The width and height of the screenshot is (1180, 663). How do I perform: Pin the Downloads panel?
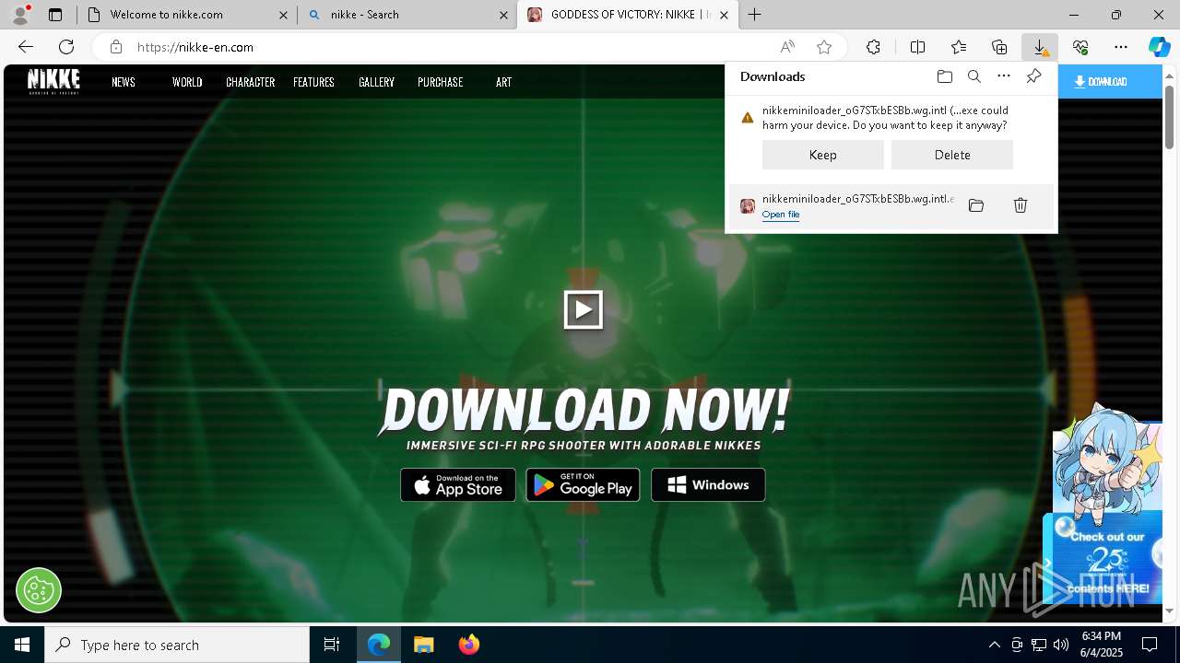(x=1033, y=76)
